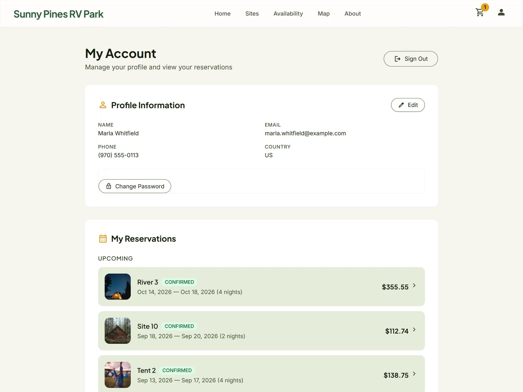The height and width of the screenshot is (392, 523).
Task: Click the $138.75 price
Action: pyautogui.click(x=396, y=375)
